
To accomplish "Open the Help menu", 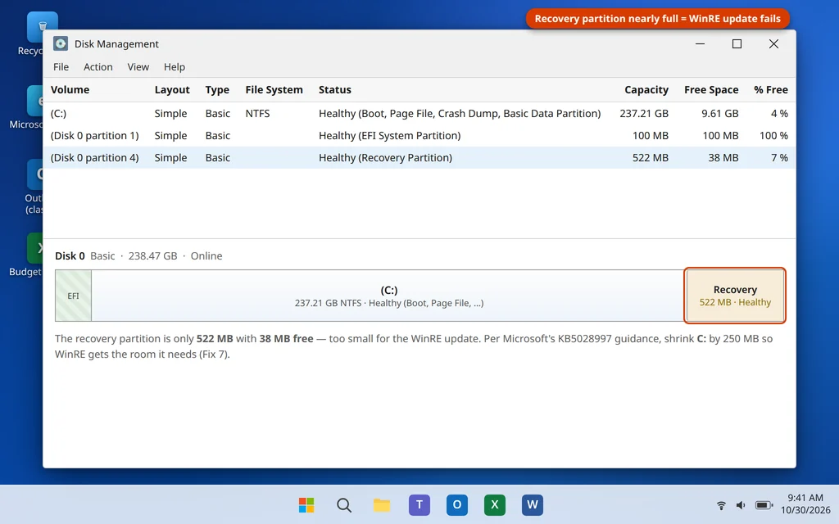I will point(175,67).
